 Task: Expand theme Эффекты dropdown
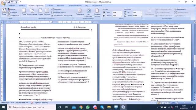[13, 16]
